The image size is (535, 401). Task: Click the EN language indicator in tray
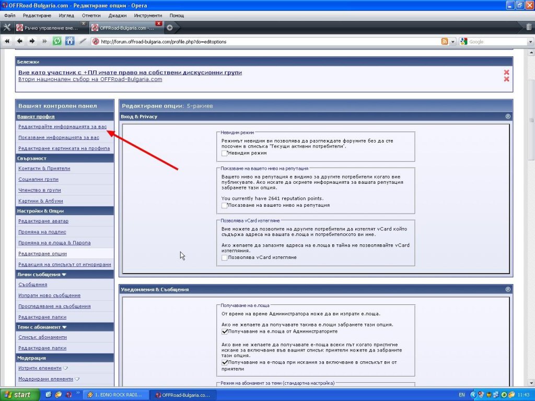click(462, 395)
